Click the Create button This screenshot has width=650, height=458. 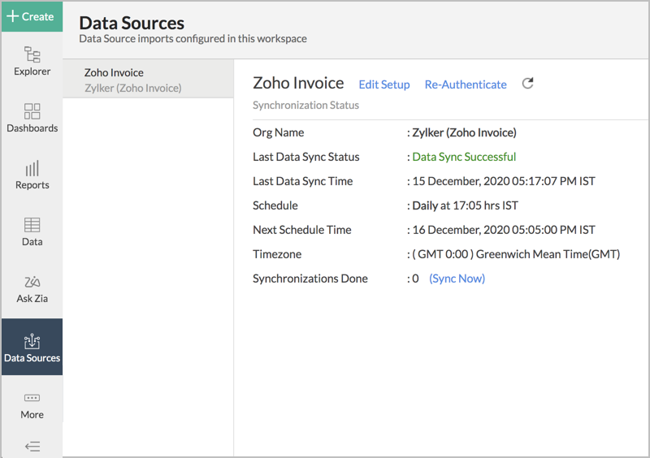coord(32,16)
